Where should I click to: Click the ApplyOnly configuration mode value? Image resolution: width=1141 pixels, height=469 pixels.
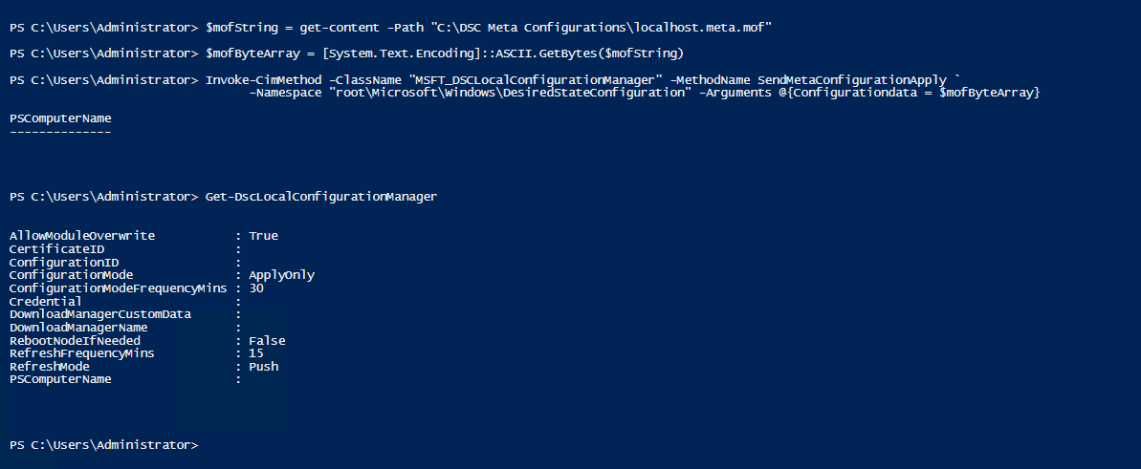click(281, 275)
